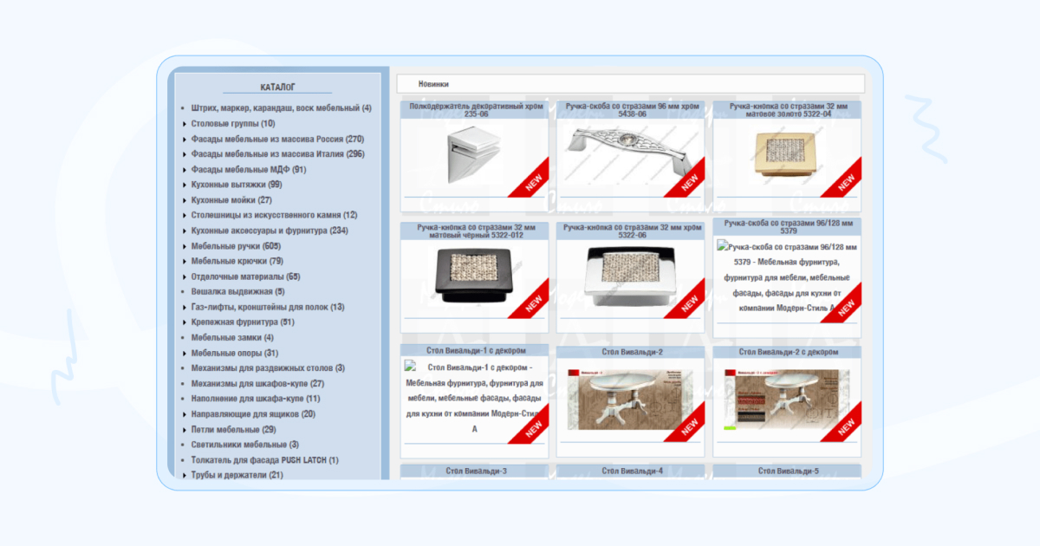Open the Светильники мебельные category
The width and height of the screenshot is (1040, 546).
(x=245, y=445)
